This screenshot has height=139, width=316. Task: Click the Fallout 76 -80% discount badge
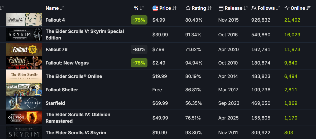[139, 49]
